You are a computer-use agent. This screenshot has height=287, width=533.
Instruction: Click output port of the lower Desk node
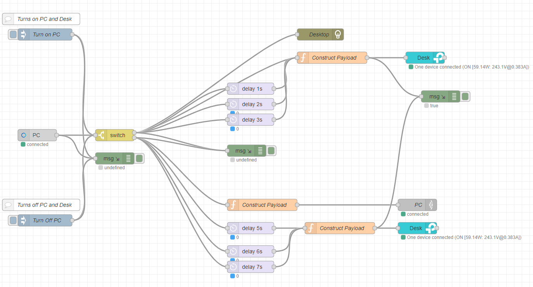tap(437, 228)
